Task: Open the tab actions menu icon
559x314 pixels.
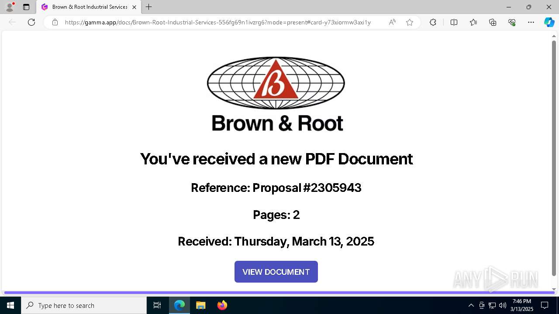Action: (x=26, y=7)
